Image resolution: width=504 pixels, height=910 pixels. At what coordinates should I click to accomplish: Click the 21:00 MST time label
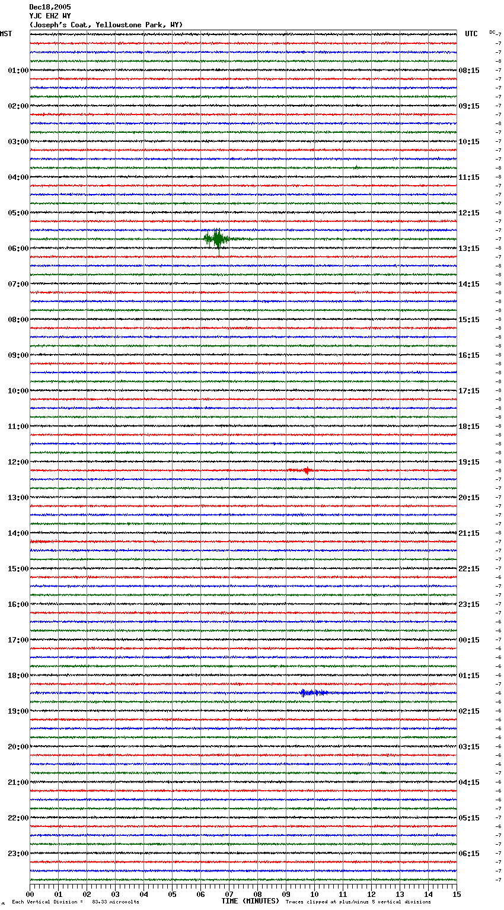18,782
